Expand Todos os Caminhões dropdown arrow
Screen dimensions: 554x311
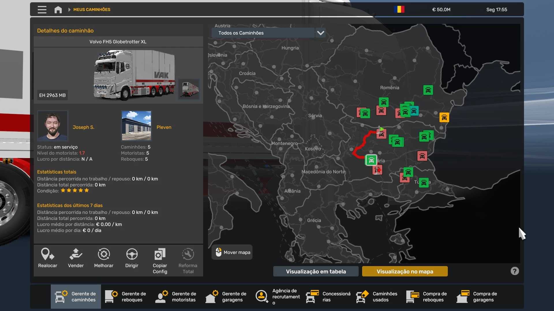[321, 33]
